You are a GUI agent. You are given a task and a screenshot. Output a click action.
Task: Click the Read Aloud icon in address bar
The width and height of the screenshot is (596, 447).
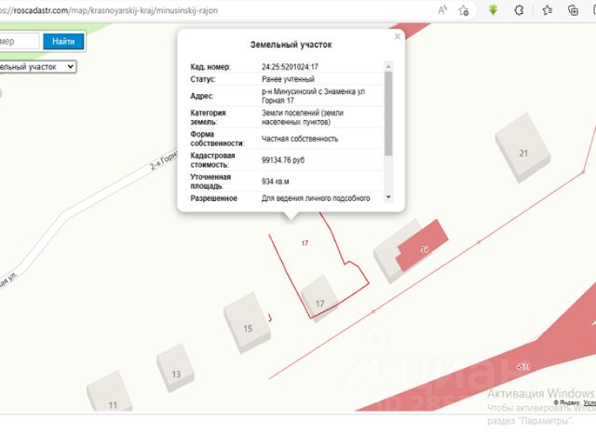[x=441, y=10]
